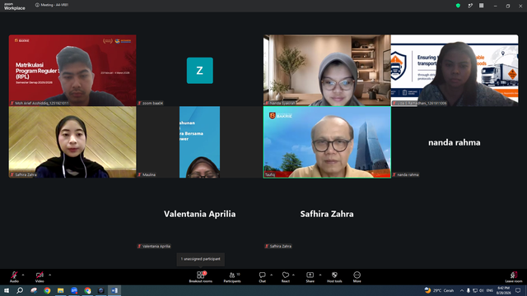
Task: Open Host tools shield menu
Action: point(334,277)
